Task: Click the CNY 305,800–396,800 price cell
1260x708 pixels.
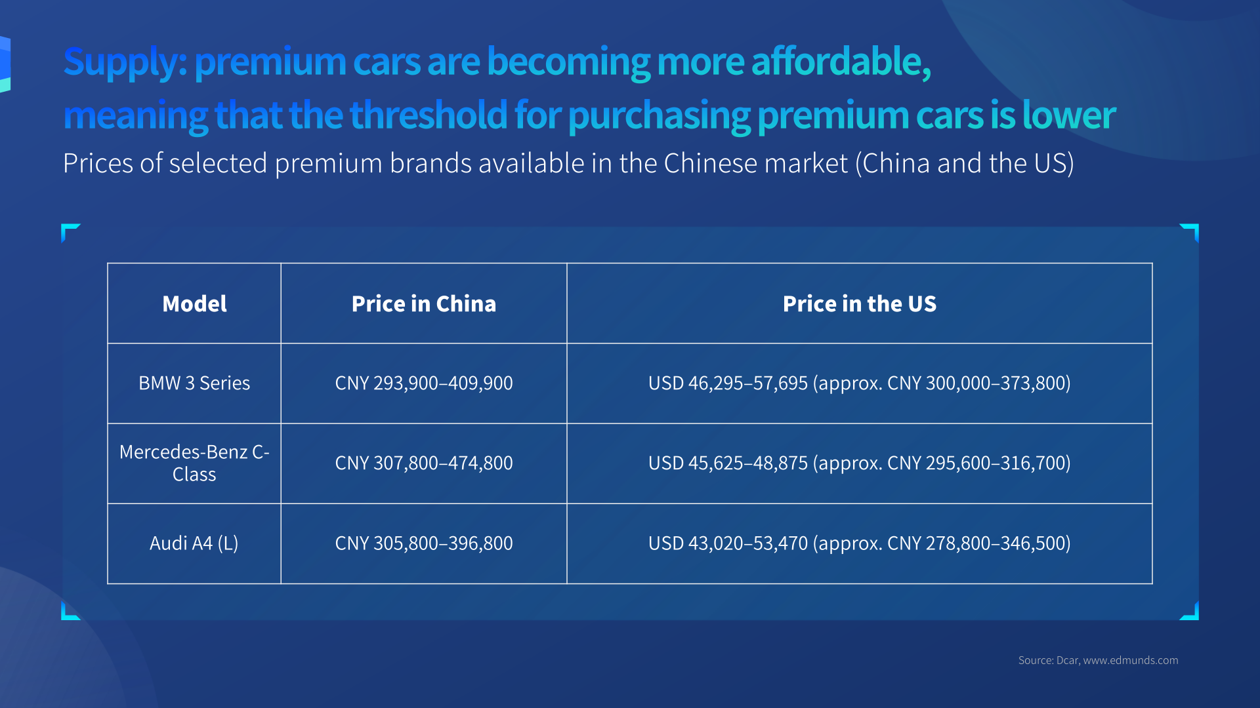Action: (423, 543)
